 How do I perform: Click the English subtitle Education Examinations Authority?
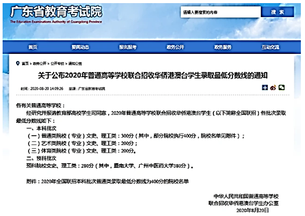(x=56, y=22)
